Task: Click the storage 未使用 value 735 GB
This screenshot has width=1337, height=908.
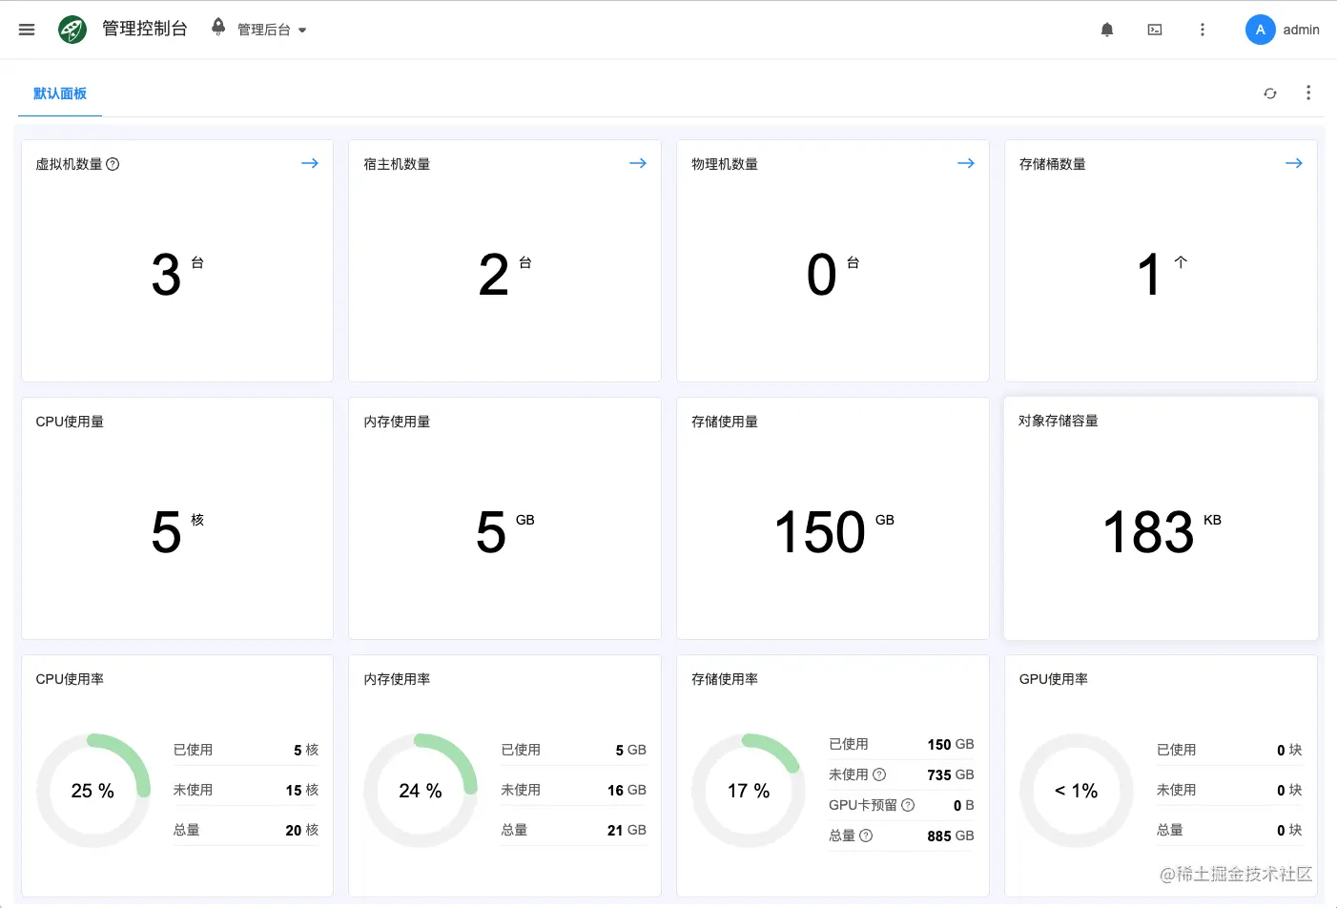Action: point(951,774)
